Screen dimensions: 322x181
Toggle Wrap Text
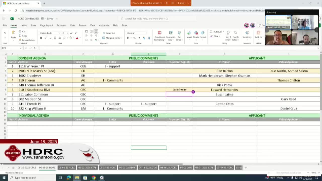tap(109, 33)
